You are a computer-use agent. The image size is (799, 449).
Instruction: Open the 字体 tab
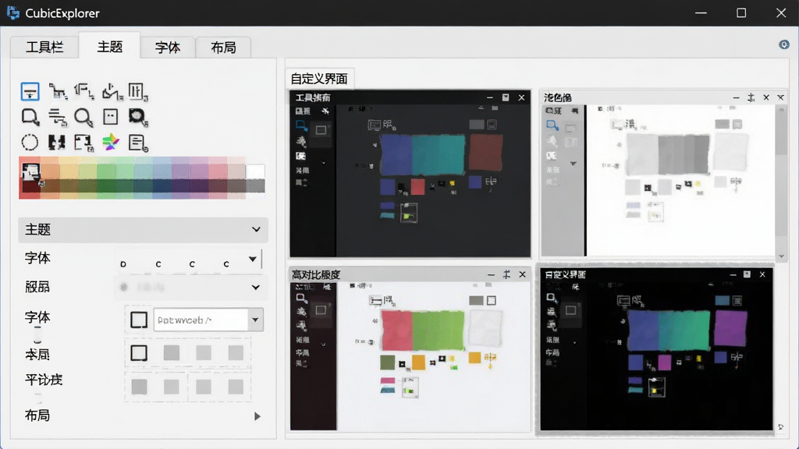point(168,48)
